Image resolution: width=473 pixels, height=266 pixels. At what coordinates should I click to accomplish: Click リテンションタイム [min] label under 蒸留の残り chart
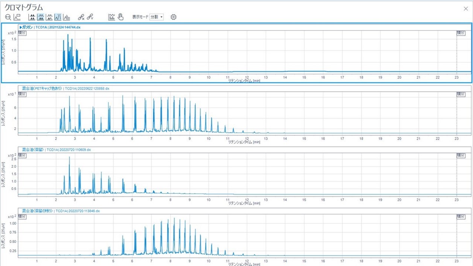coord(244,264)
